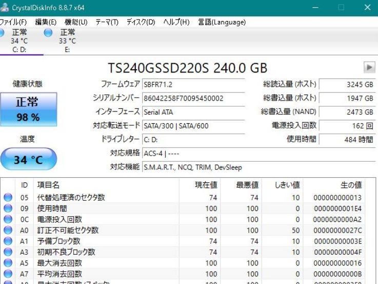Viewport: 378px width, 284px height.
Task: Open the ファイル(F) menu
Action: [13, 22]
